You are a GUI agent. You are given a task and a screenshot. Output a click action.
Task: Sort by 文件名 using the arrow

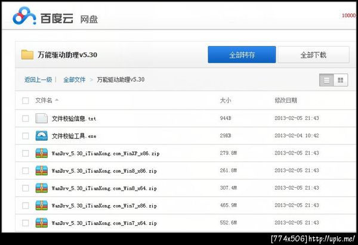57,100
